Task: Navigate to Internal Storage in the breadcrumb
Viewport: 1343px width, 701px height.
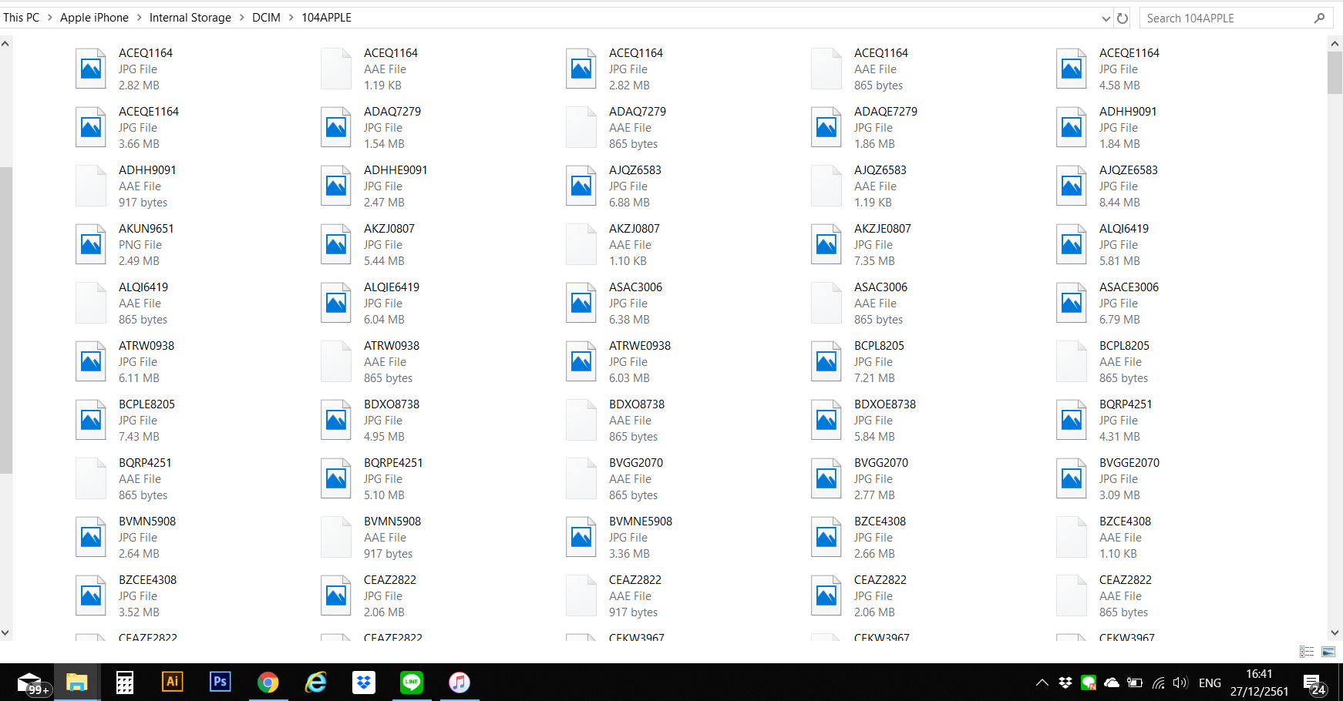Action: pyautogui.click(x=190, y=17)
